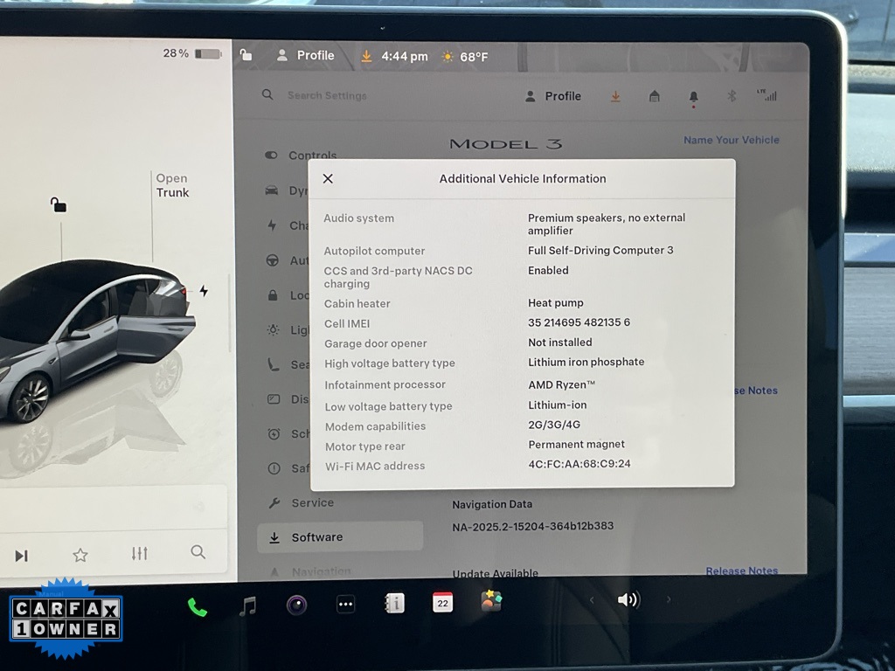Tap the media search magnifier icon
The image size is (895, 671).
(198, 552)
